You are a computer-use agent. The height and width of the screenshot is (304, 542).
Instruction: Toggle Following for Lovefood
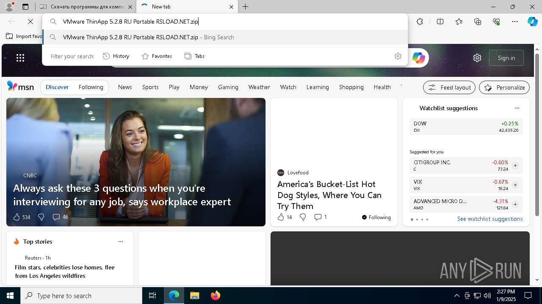(376, 217)
